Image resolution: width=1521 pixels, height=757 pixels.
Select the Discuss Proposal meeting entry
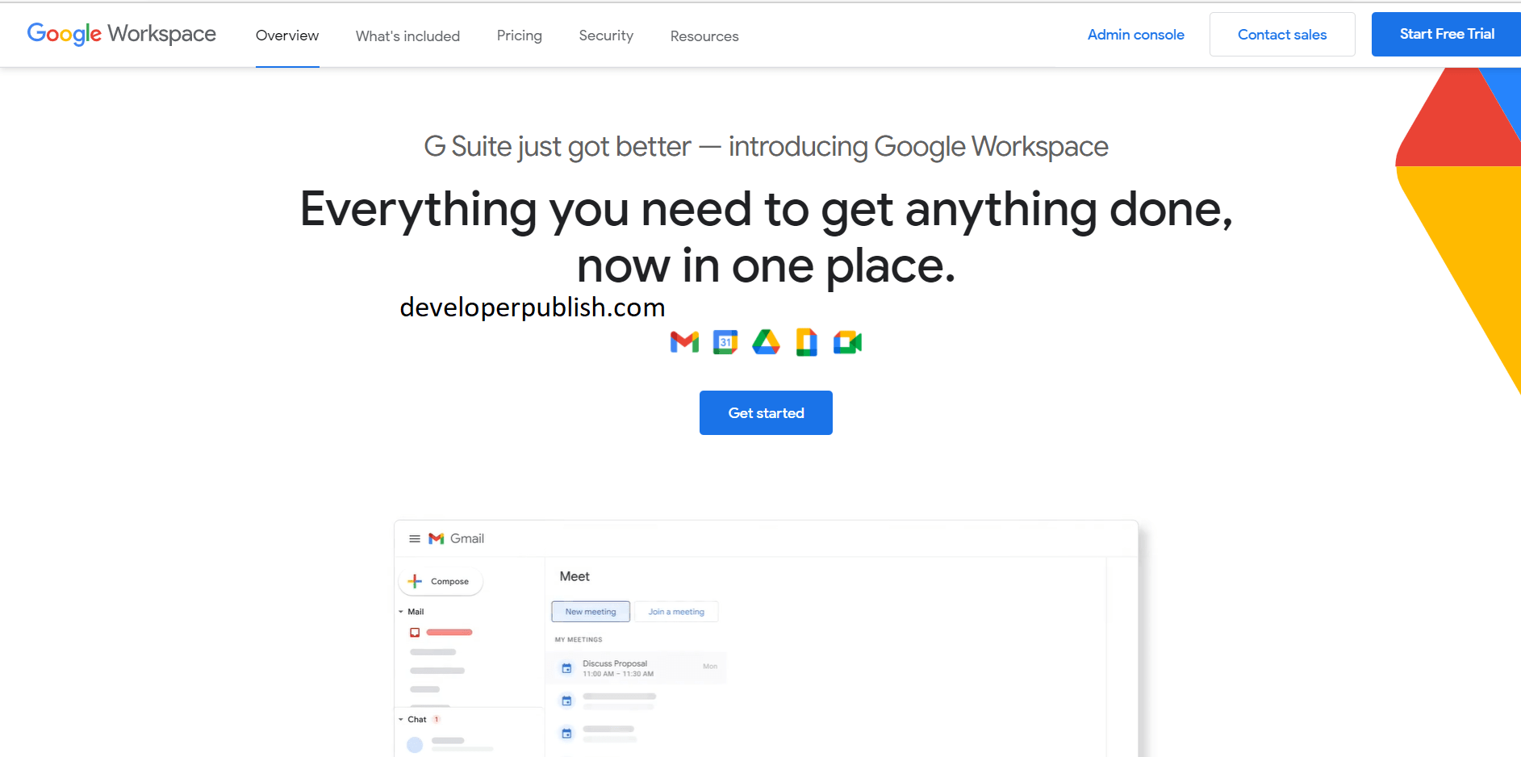pyautogui.click(x=637, y=668)
